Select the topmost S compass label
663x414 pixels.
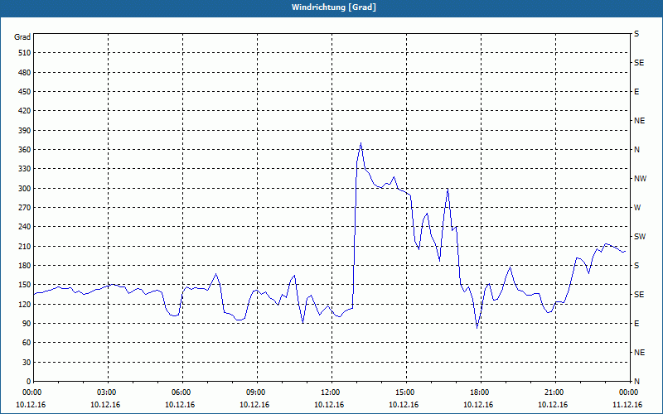636,34
